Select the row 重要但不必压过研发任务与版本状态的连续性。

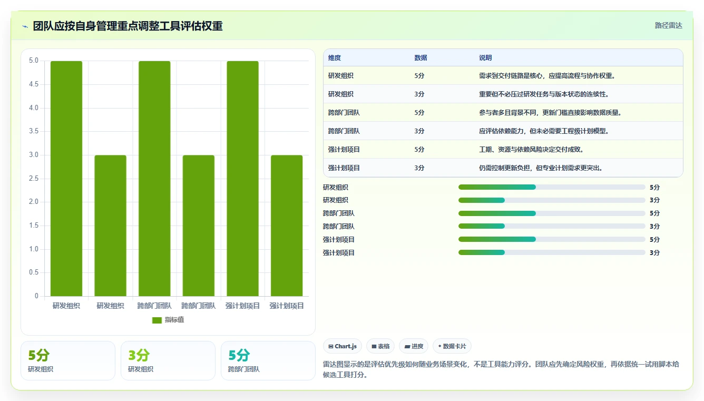point(503,94)
